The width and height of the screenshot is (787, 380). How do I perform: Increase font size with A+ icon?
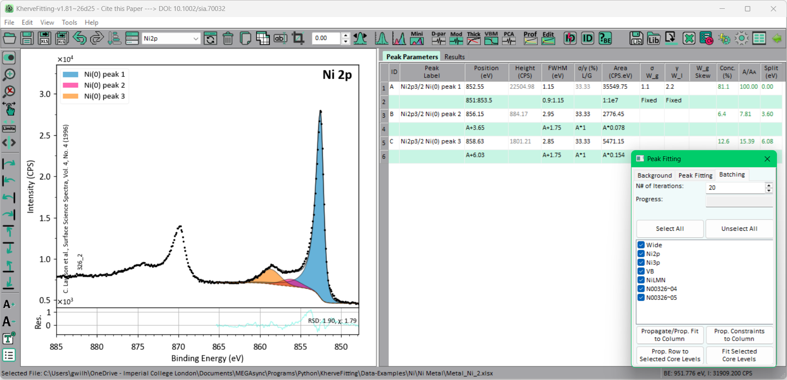tap(9, 304)
